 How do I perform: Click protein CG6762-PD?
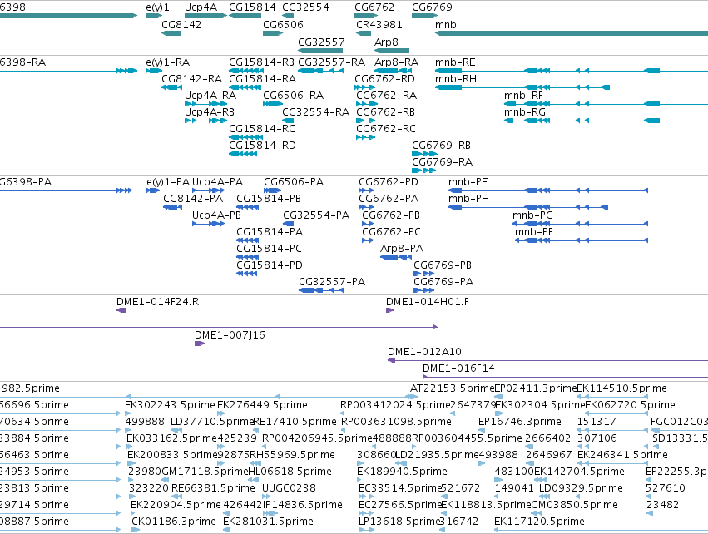pyautogui.click(x=389, y=182)
